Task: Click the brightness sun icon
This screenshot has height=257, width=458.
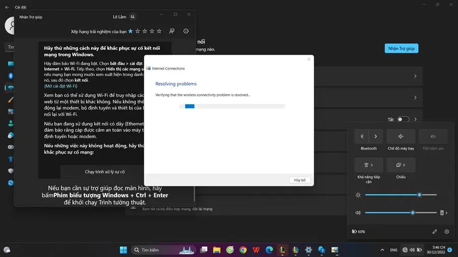Action: click(x=358, y=195)
